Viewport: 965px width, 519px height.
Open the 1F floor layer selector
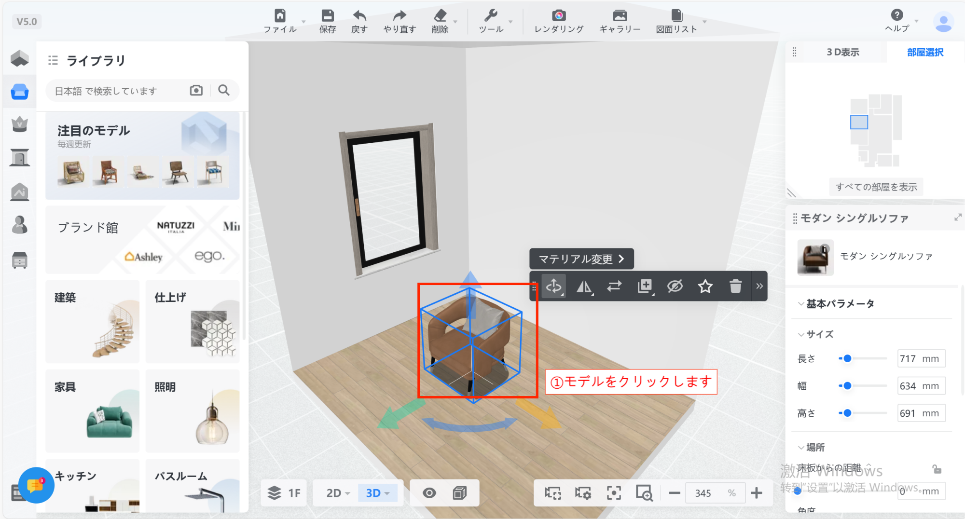coord(284,493)
